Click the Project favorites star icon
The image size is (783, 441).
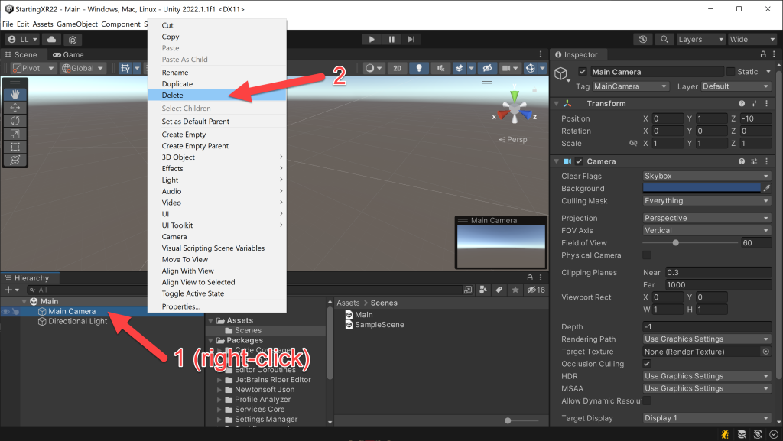(x=515, y=290)
